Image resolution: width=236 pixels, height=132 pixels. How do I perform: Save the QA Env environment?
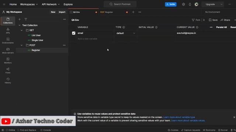tap(213, 20)
